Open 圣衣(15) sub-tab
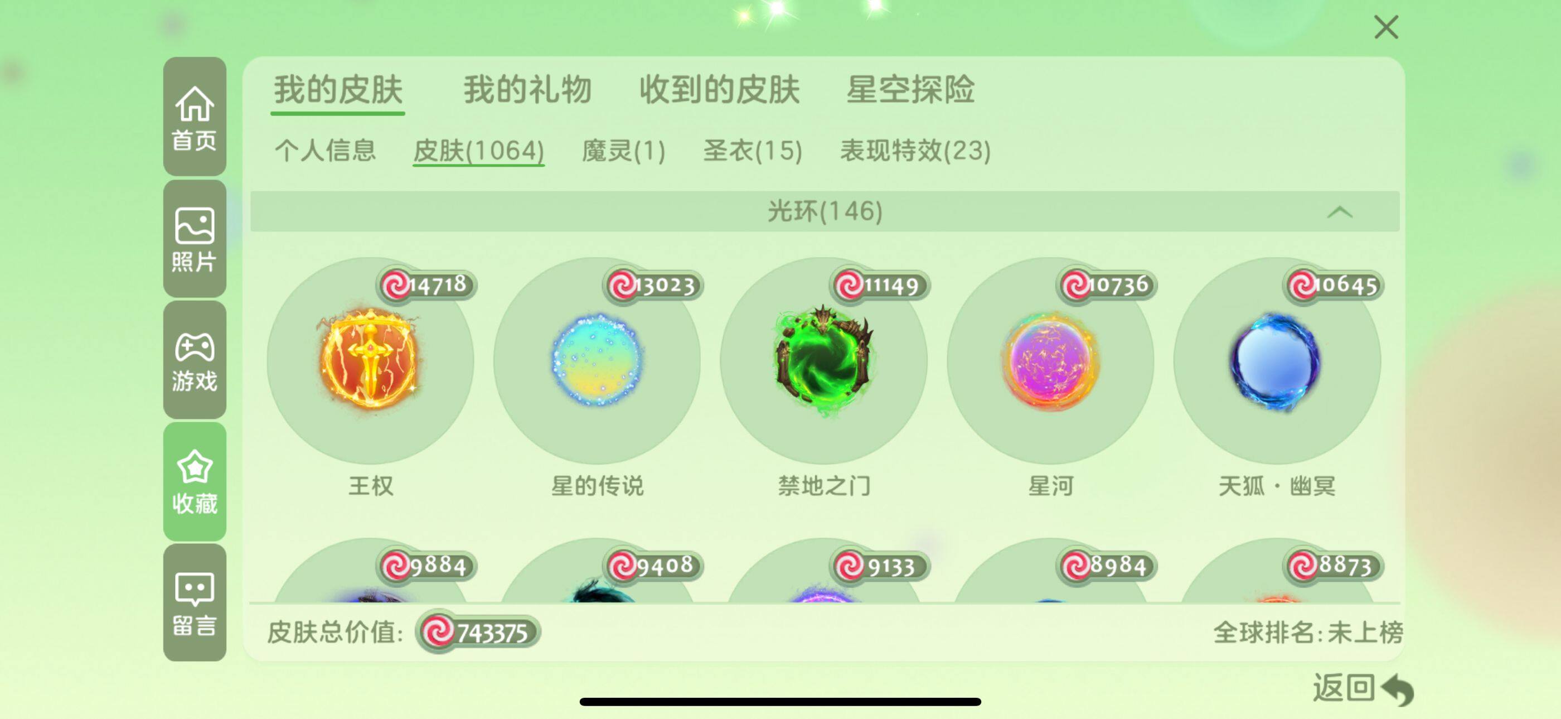The height and width of the screenshot is (719, 1561). coord(753,151)
